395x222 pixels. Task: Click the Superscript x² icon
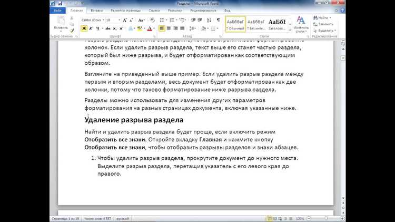pos(121,28)
